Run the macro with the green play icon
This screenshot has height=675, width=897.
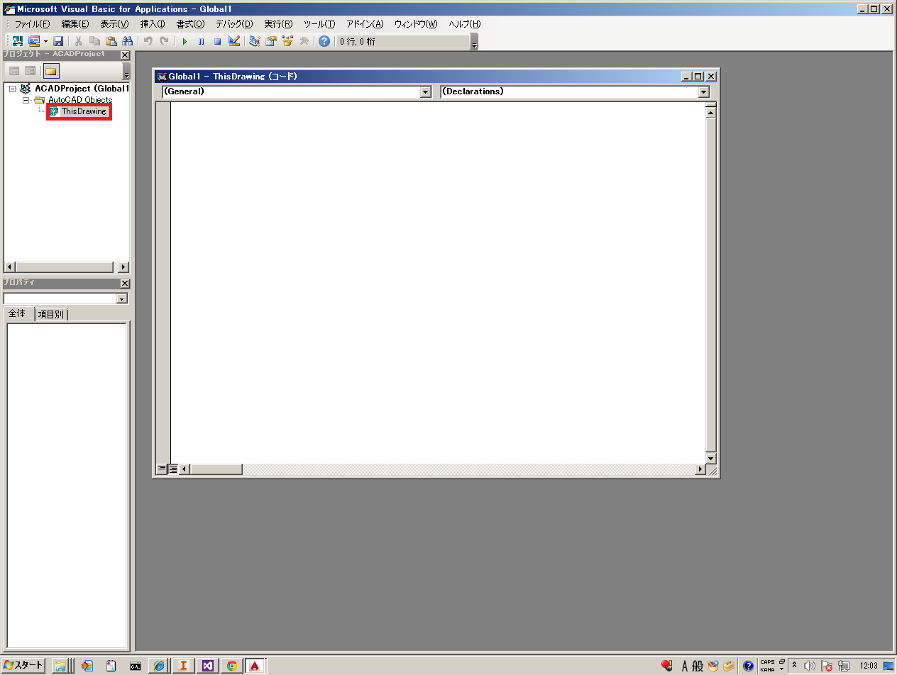(x=185, y=41)
